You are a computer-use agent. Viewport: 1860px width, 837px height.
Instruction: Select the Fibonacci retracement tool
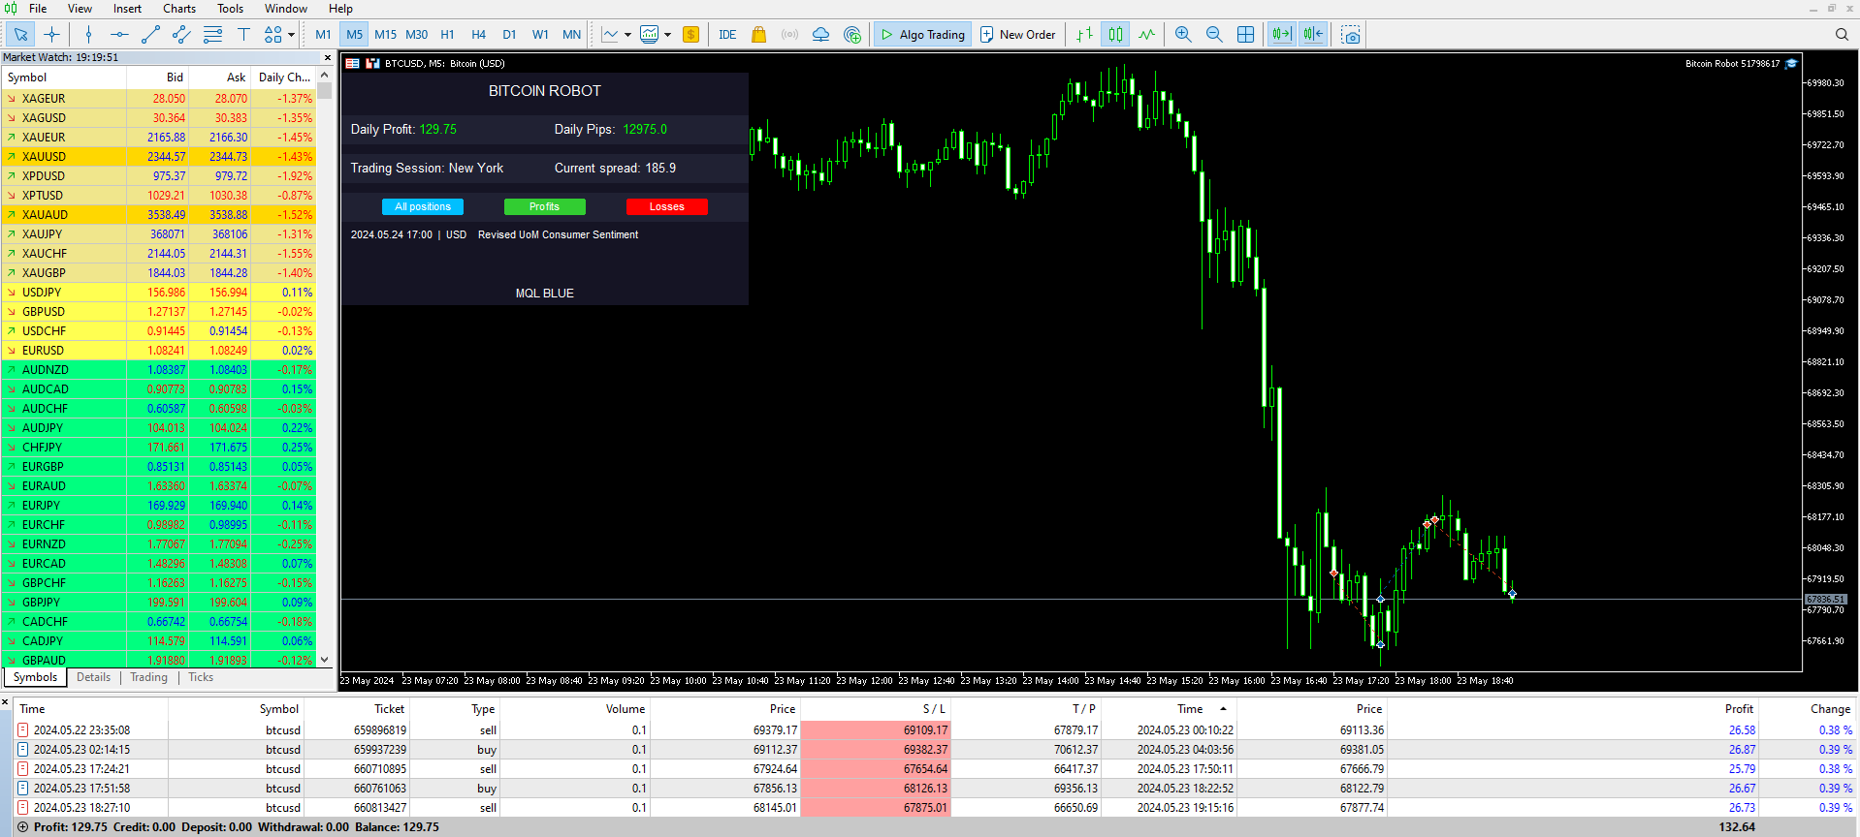tap(212, 35)
